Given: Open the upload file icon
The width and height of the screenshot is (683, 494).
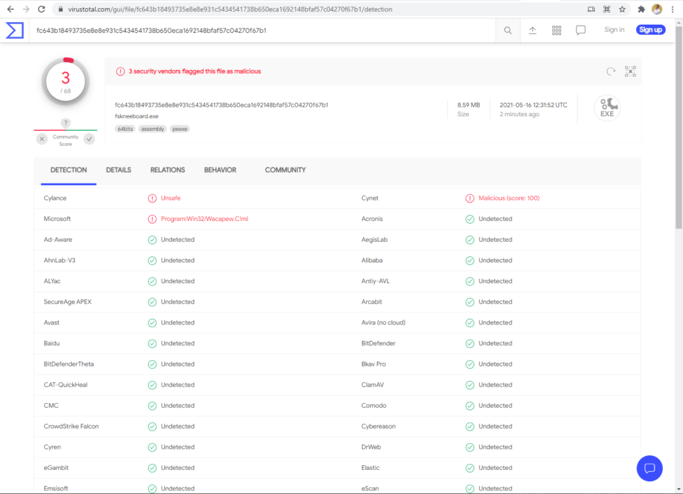Looking at the screenshot, I should tap(532, 30).
